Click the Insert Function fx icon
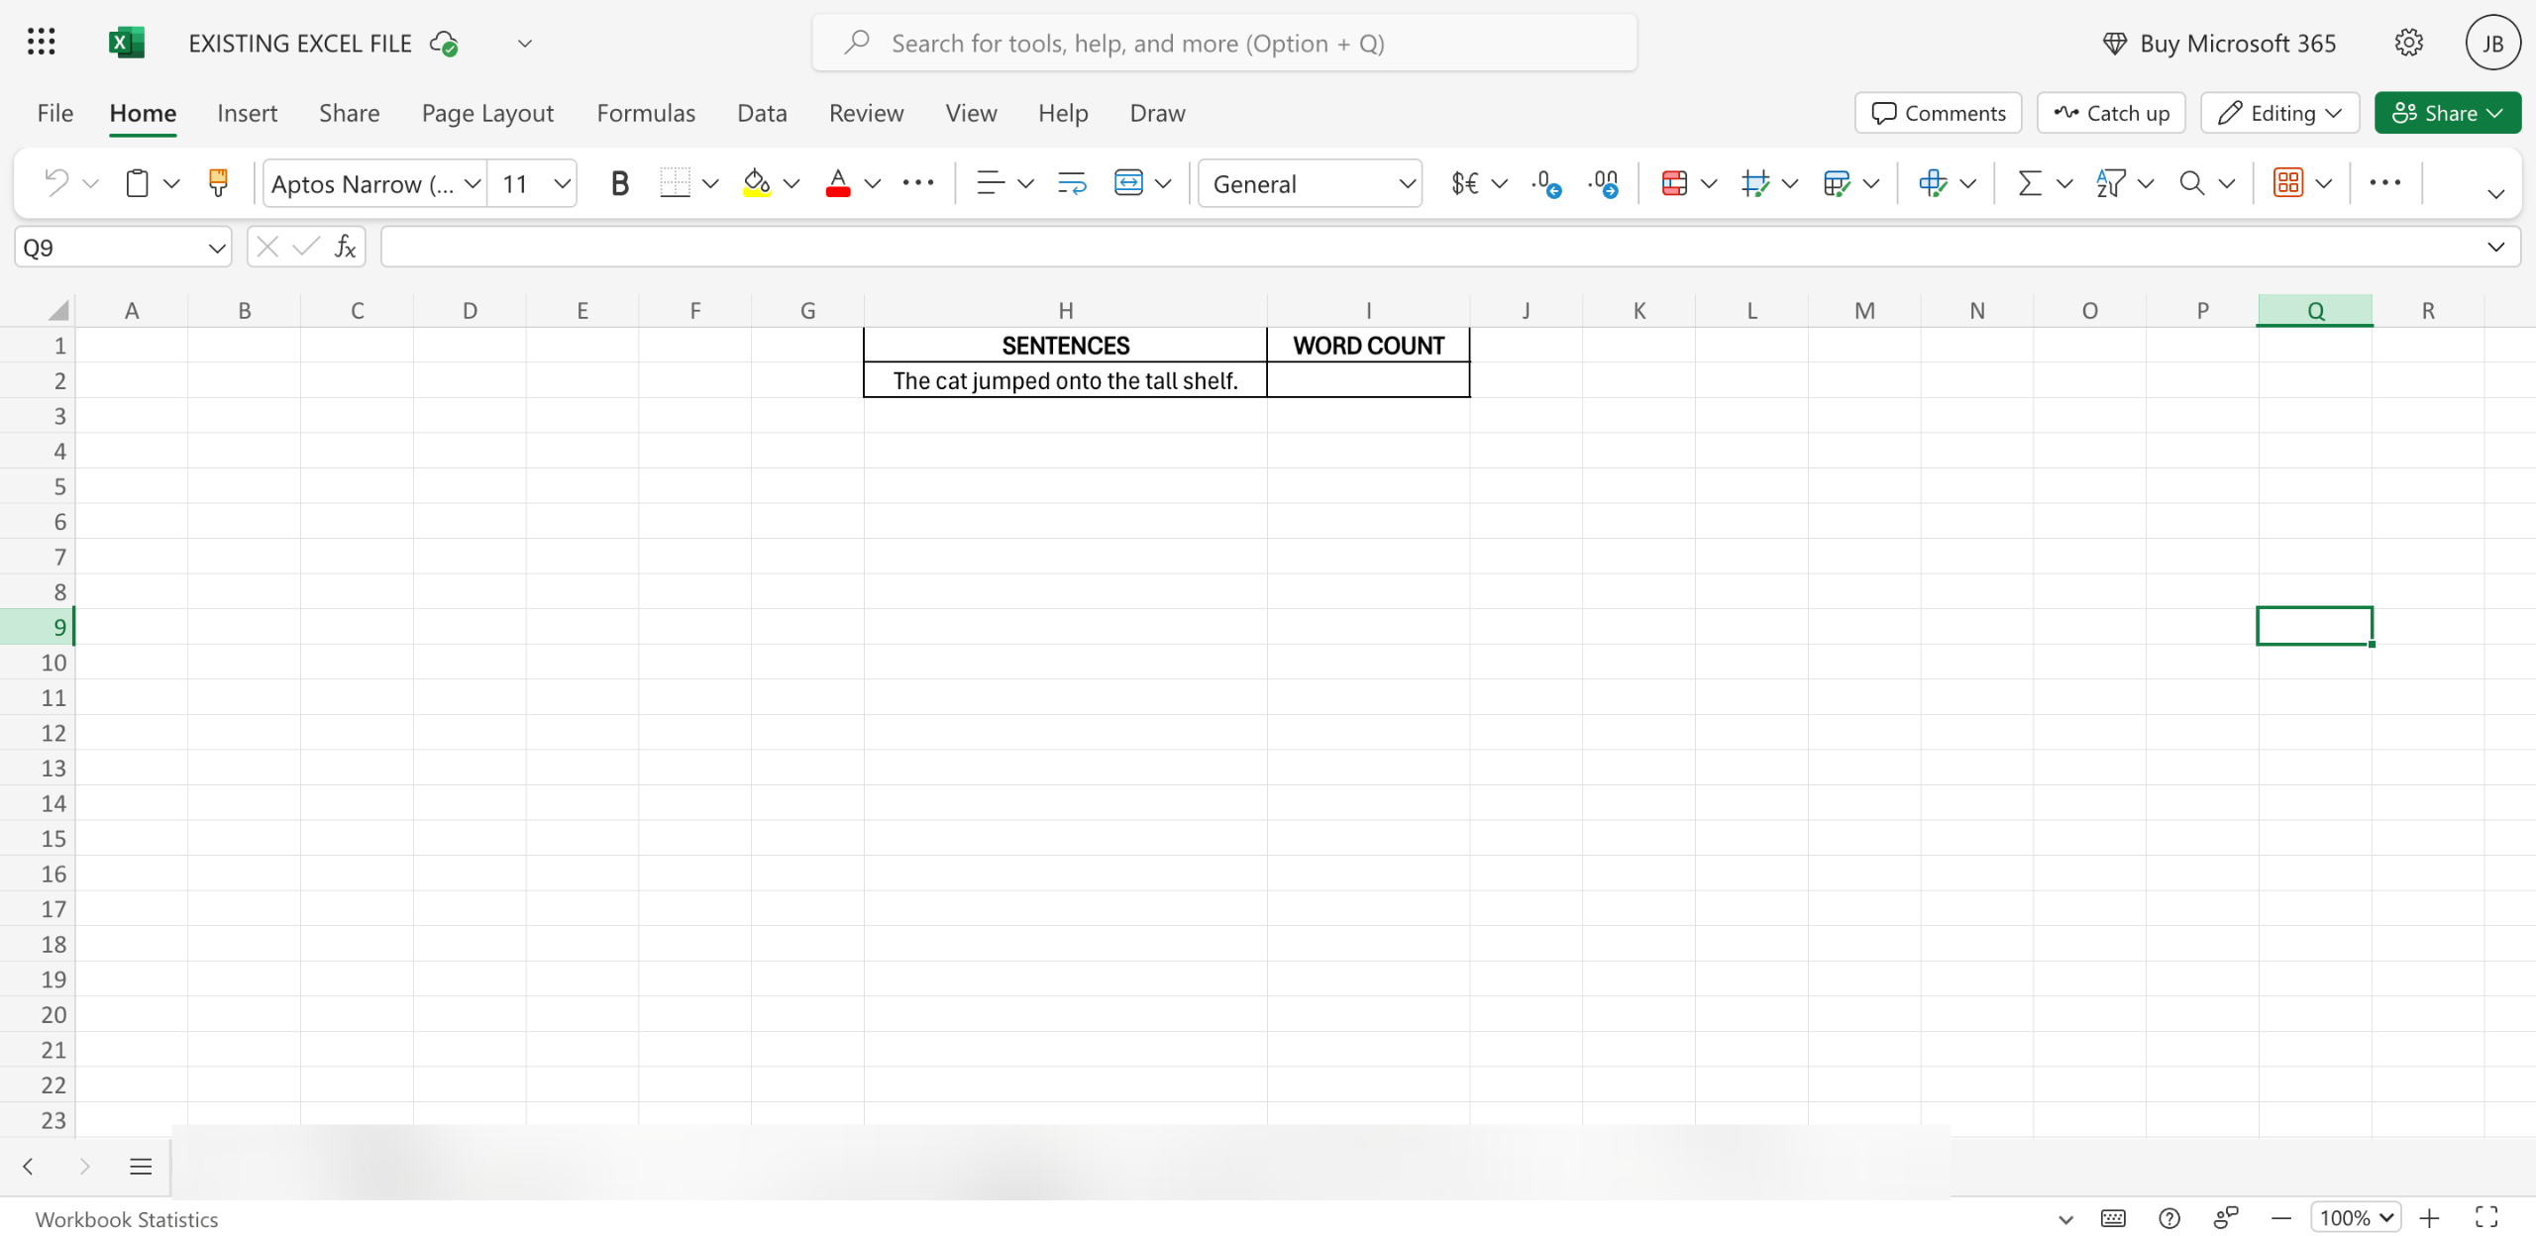This screenshot has height=1236, width=2536. [x=345, y=247]
